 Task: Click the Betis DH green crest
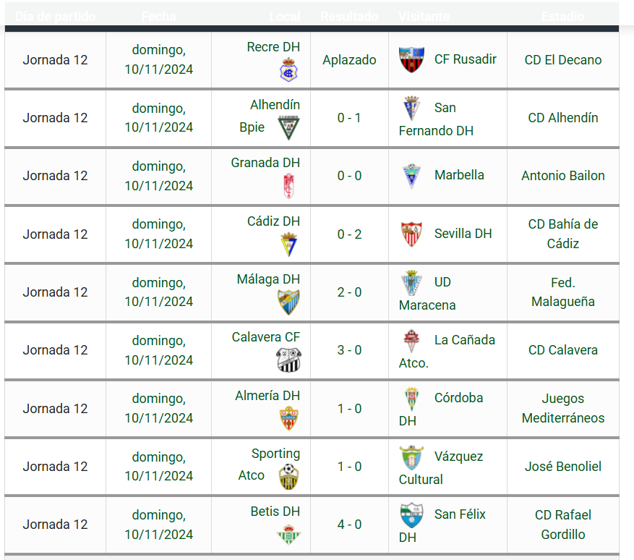288,535
